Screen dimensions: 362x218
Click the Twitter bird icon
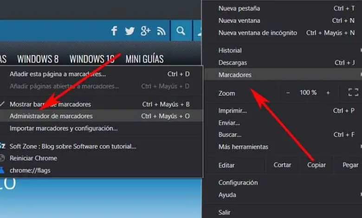129,31
